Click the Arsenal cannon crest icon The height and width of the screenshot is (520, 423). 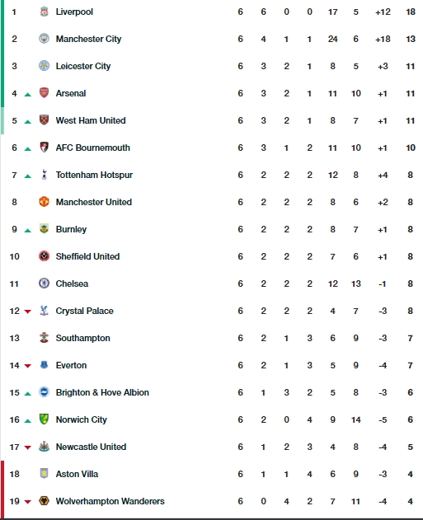(x=45, y=93)
